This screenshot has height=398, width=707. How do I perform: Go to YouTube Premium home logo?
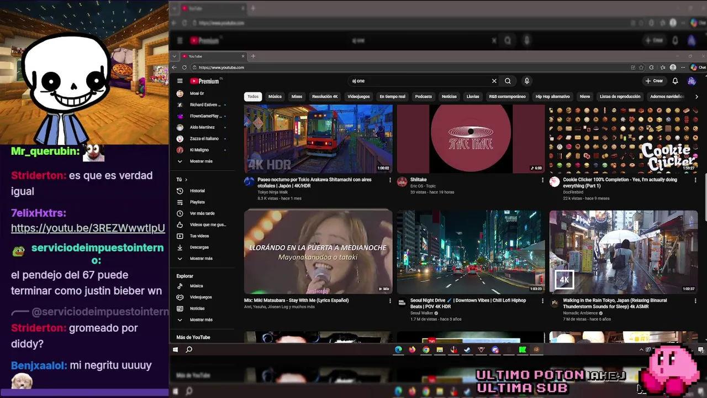click(204, 81)
